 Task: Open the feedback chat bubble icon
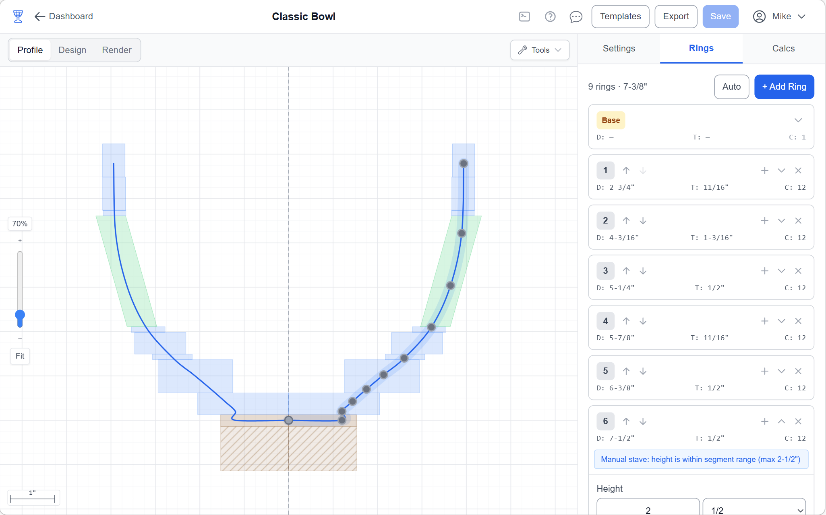point(576,16)
